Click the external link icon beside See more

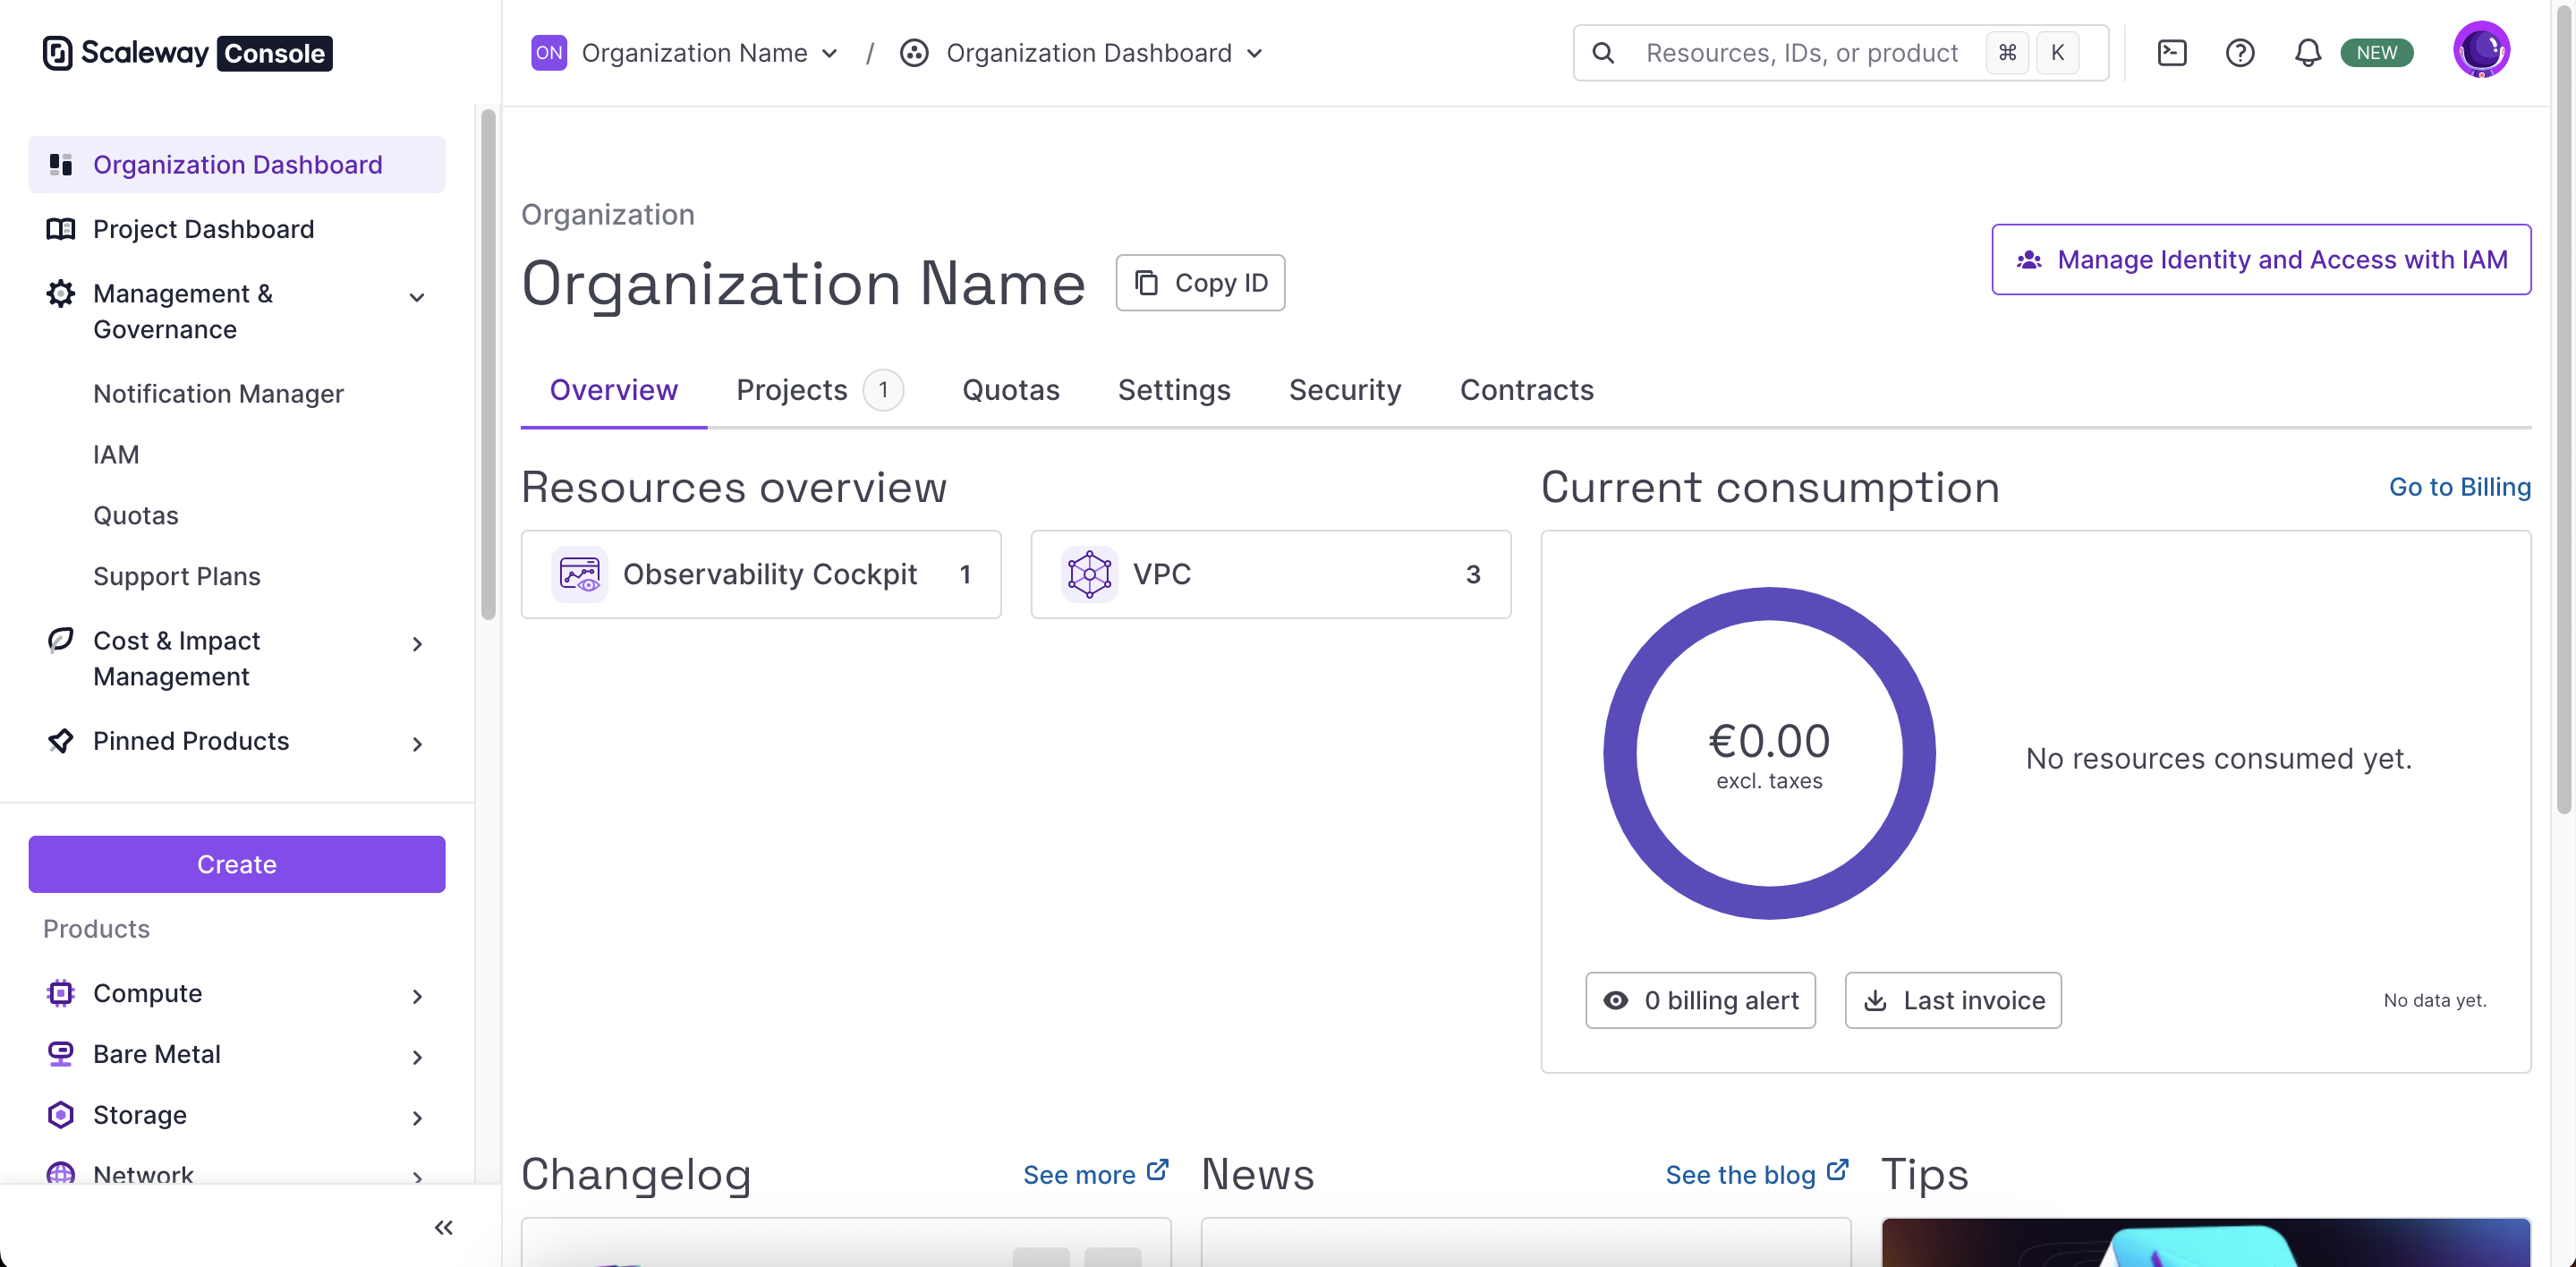pos(1158,1170)
